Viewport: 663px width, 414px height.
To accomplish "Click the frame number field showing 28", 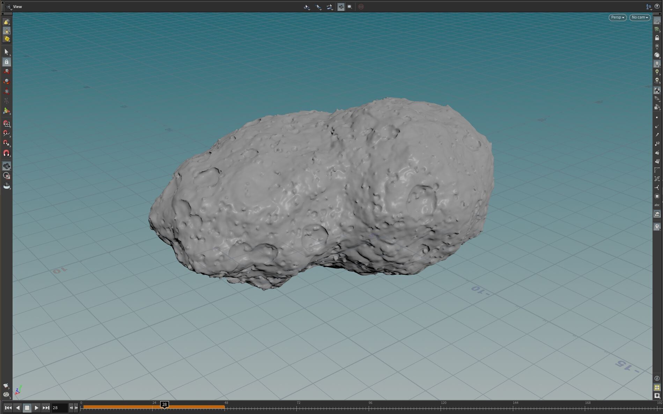I will [59, 408].
